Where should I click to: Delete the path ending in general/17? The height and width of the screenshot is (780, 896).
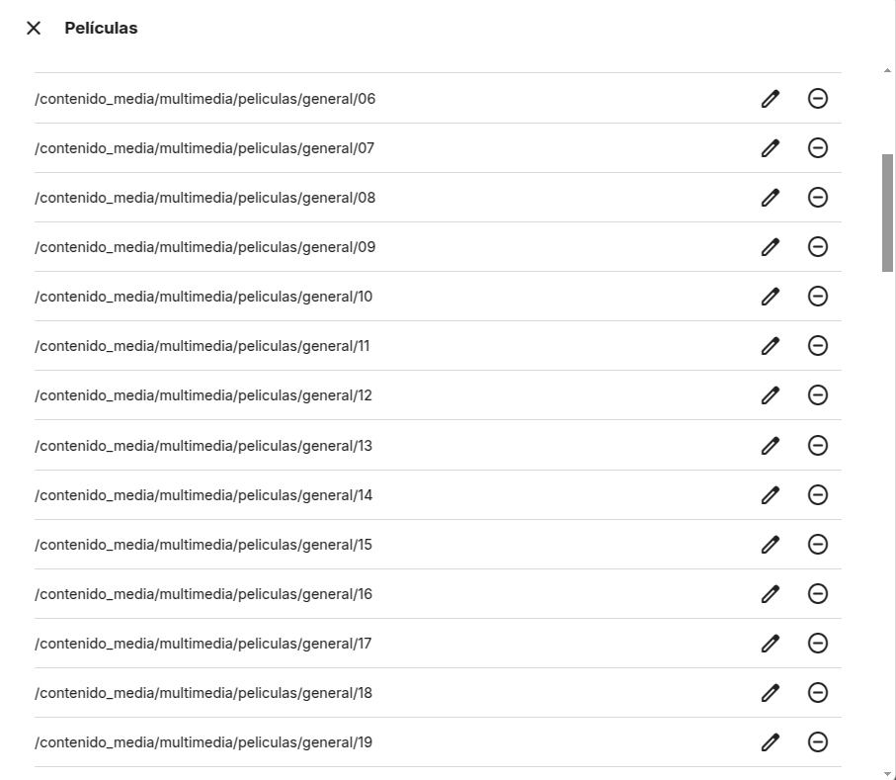pyautogui.click(x=818, y=644)
